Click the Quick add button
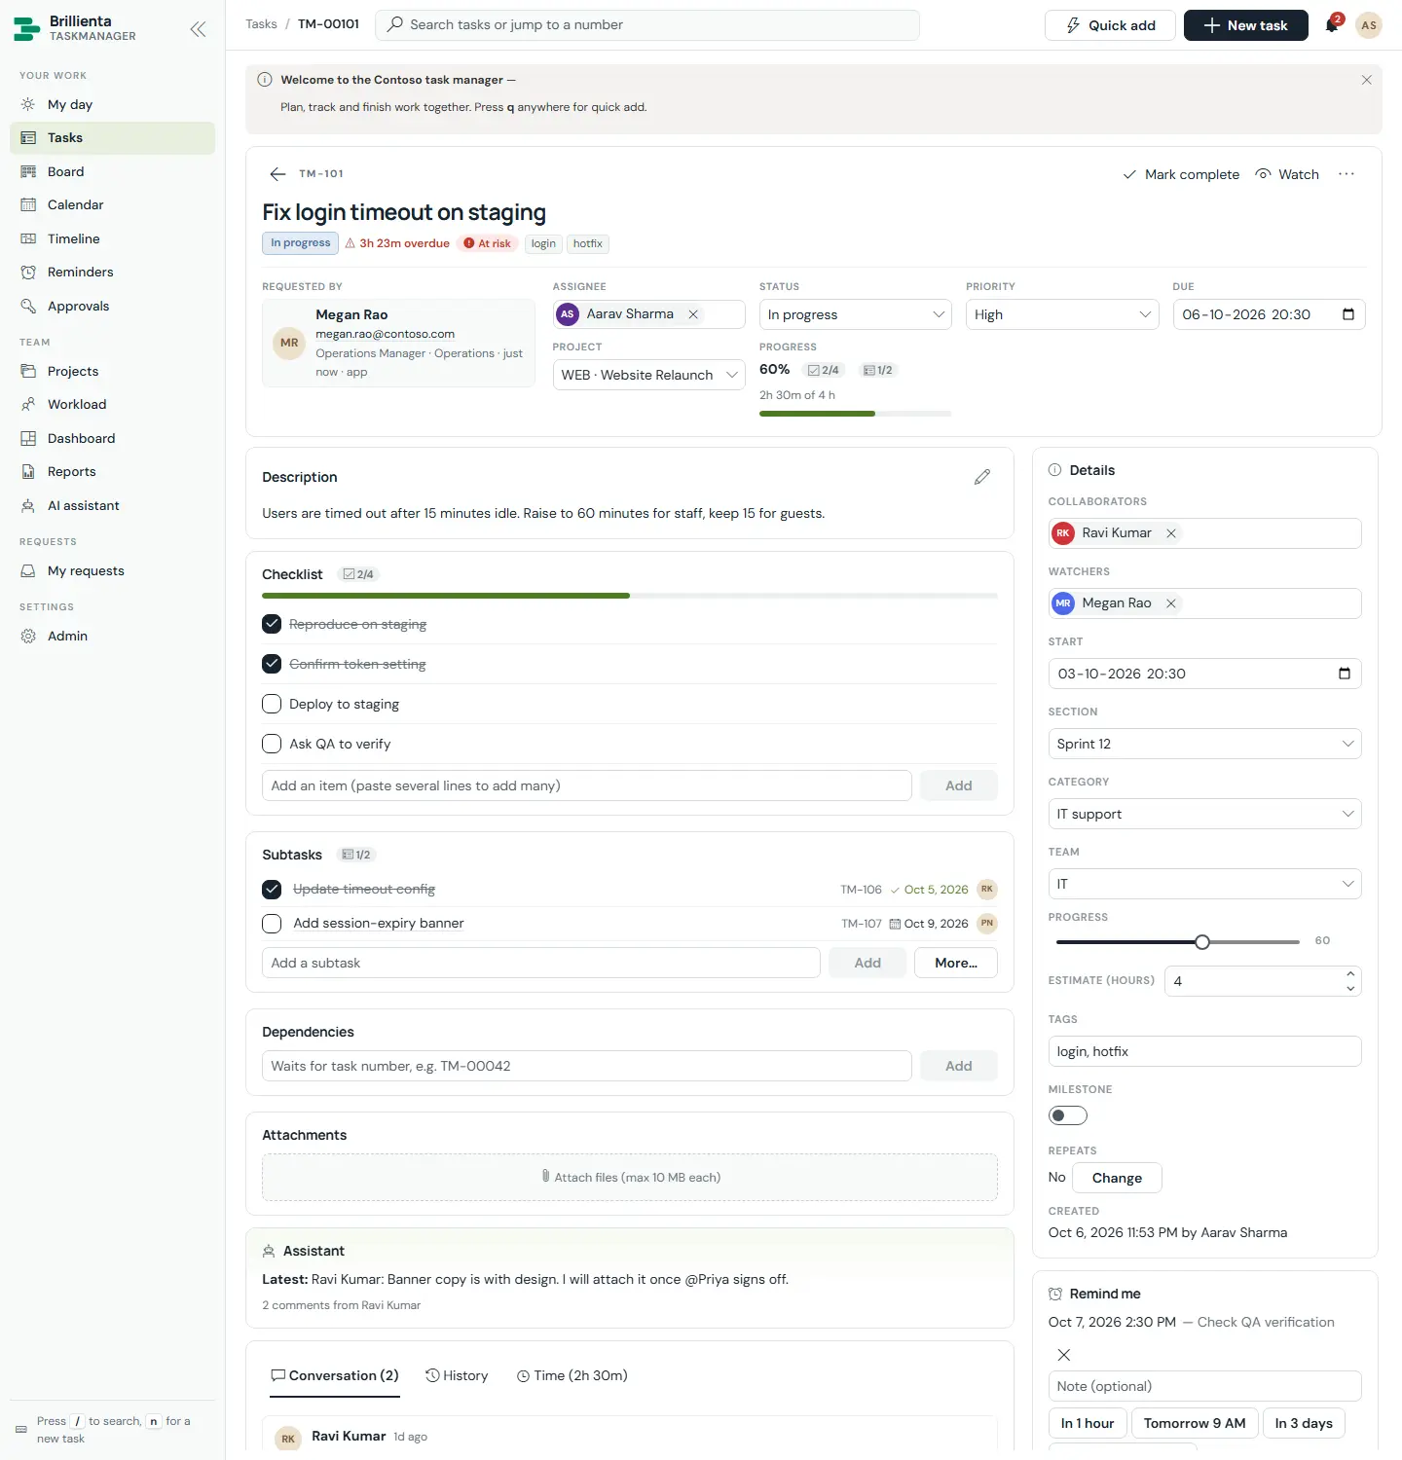The width and height of the screenshot is (1402, 1460). click(1110, 25)
